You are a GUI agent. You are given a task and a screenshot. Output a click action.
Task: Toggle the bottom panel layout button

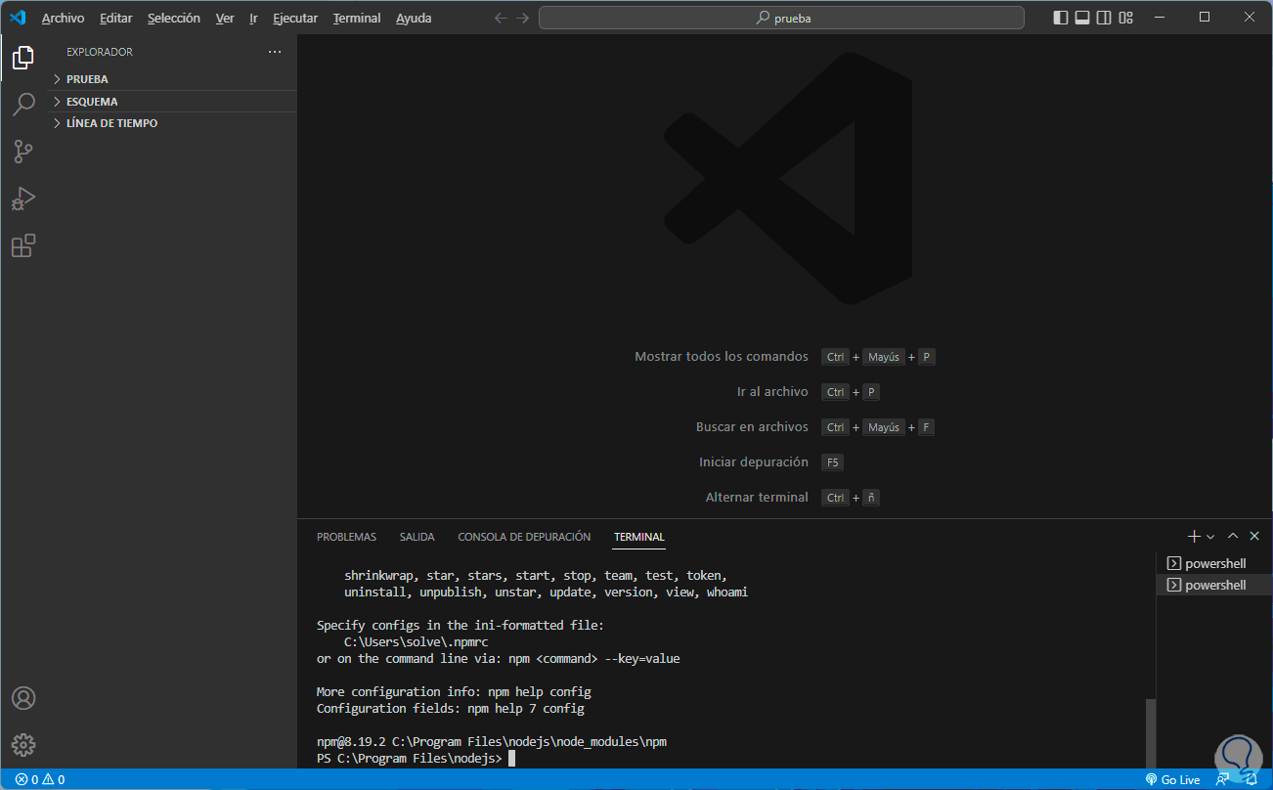tap(1082, 18)
